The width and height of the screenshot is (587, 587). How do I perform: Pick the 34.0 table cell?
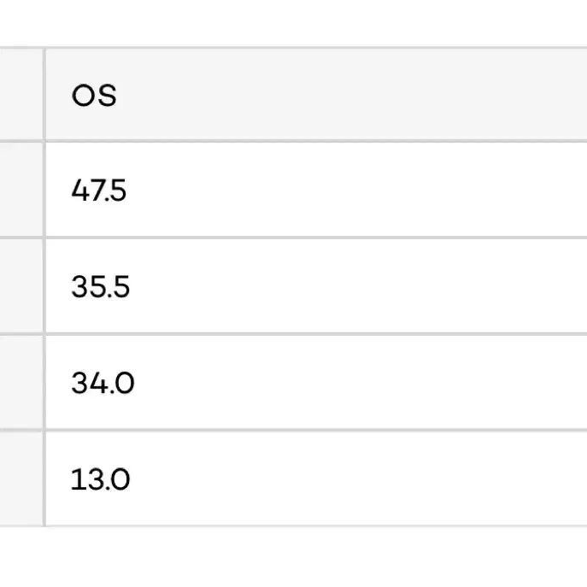[316, 382]
